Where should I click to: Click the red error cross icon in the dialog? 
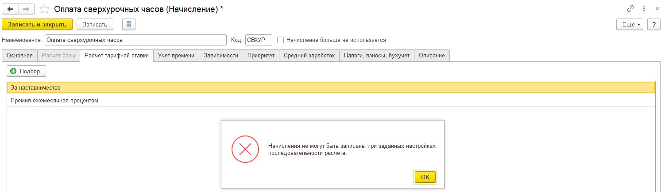[x=245, y=148]
